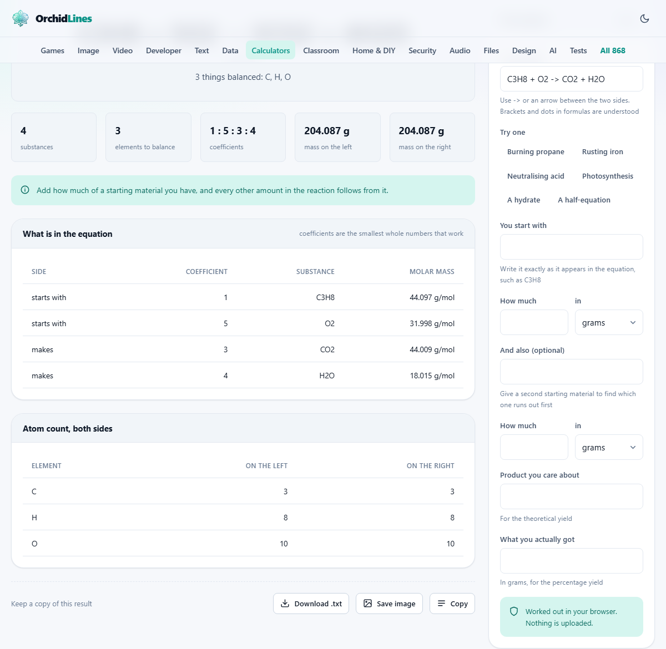Choose the Photosynthesis example
Image resolution: width=666 pixels, height=649 pixels.
[x=607, y=176]
